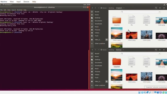This screenshot has width=167, height=94.
Task: Select Desktop in Original window sidebar
Action: coord(97,18)
